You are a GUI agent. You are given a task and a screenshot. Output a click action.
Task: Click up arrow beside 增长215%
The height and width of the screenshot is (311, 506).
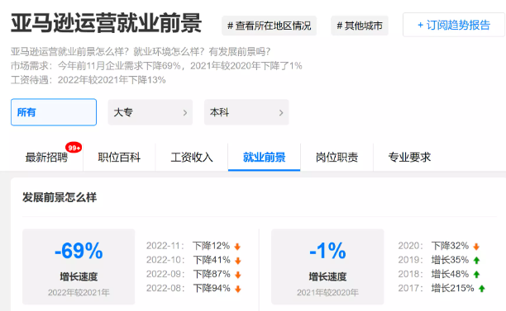tap(482, 289)
